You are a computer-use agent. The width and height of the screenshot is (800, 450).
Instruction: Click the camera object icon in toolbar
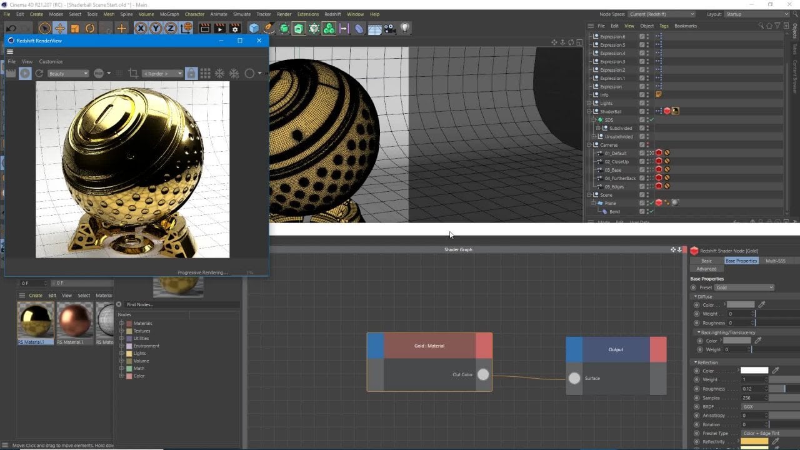[390, 28]
